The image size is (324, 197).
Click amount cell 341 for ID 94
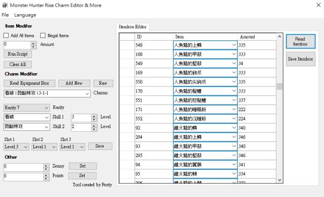pyautogui.click(x=257, y=165)
